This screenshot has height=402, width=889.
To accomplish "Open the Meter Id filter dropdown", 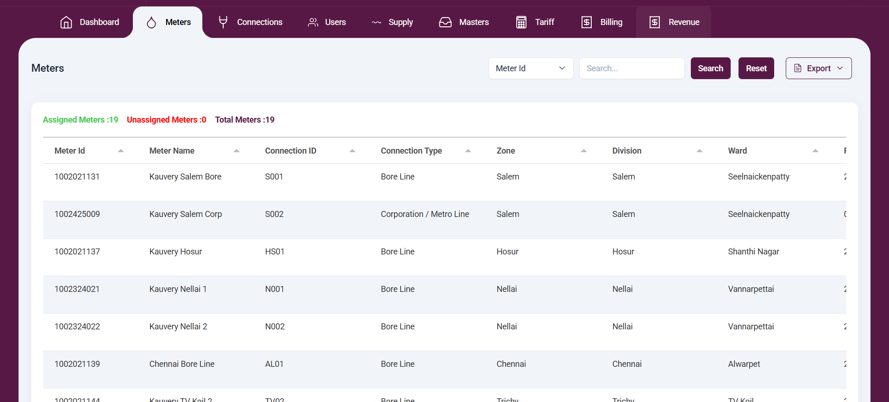I will click(531, 68).
